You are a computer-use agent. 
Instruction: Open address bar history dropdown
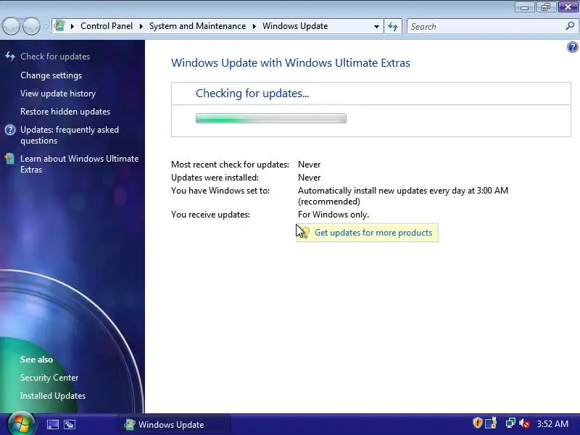(376, 27)
